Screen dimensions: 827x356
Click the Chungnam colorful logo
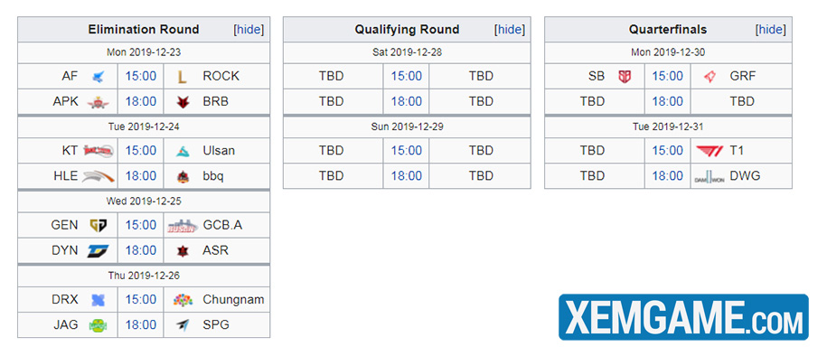pyautogui.click(x=183, y=300)
